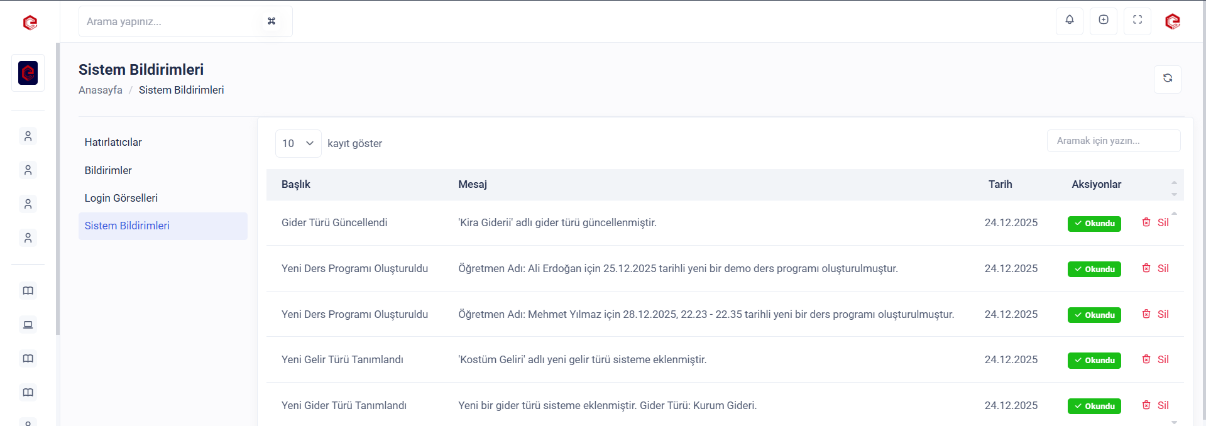
Task: Click the laptop icon in left sidebar
Action: click(x=28, y=325)
